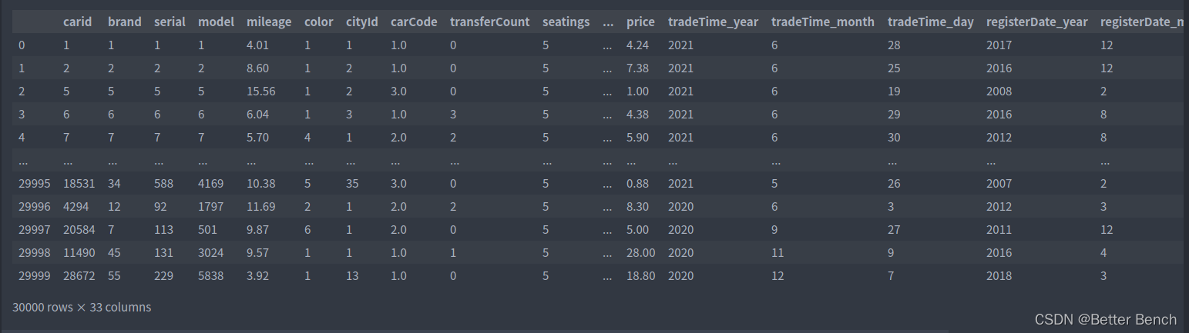The image size is (1189, 333).
Task: Click the ellipsis header for hidden columns
Action: 609,22
